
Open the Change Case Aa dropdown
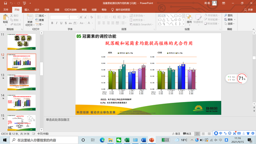pyautogui.click(x=82, y=23)
